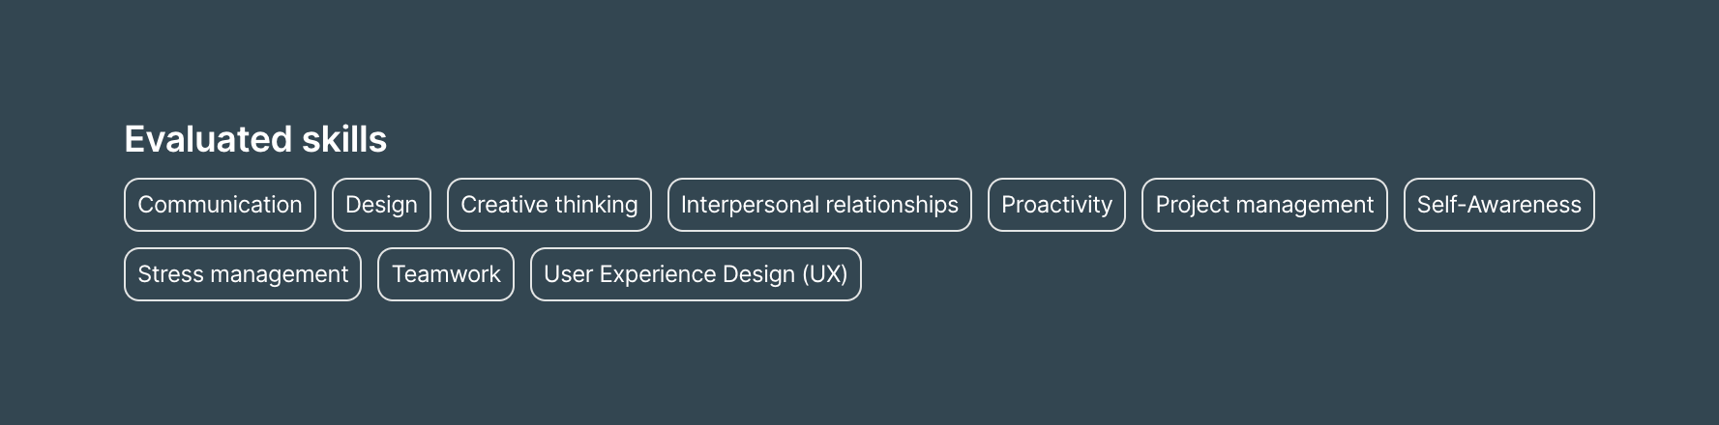Select the Proactivity skill chip
The image size is (1719, 425).
point(1056,205)
